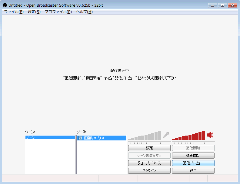Screen dimensions: 240x184
Task: Mute the microphone via mic icon
Action: (166, 135)
